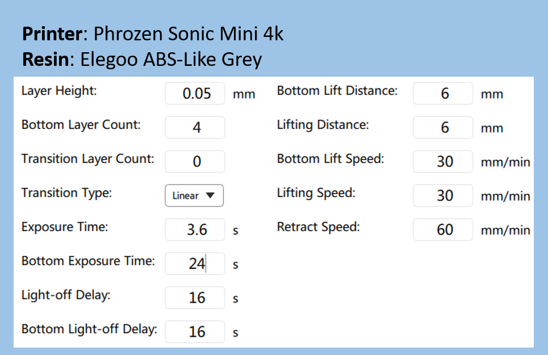Click the Resin Elegoo ABS-Like Grey heading

[x=142, y=60]
